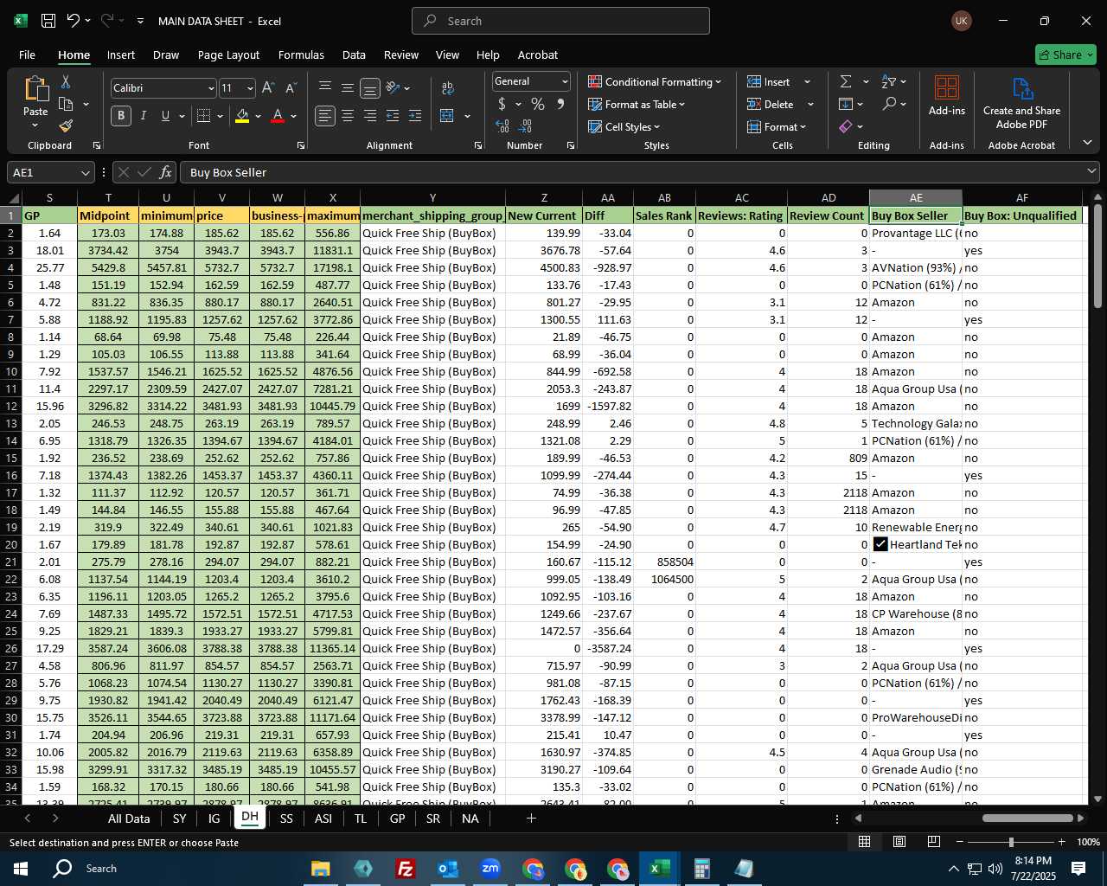
Task: Click the formula bar input field
Action: (631, 172)
